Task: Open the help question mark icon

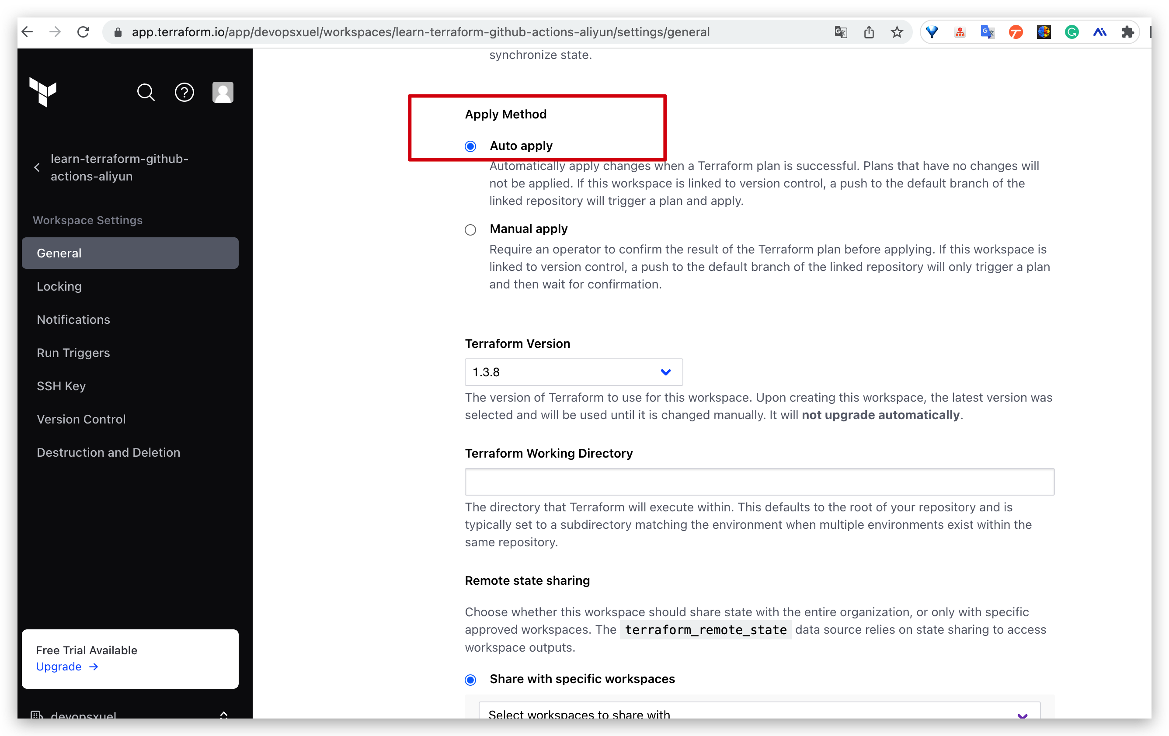Action: point(184,92)
